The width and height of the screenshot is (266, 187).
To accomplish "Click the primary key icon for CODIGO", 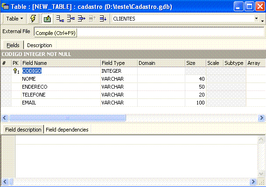I will pyautogui.click(x=16, y=71).
